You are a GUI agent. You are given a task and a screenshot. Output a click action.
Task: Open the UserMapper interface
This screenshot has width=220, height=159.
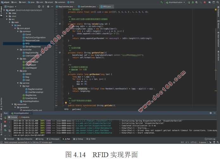30,68
